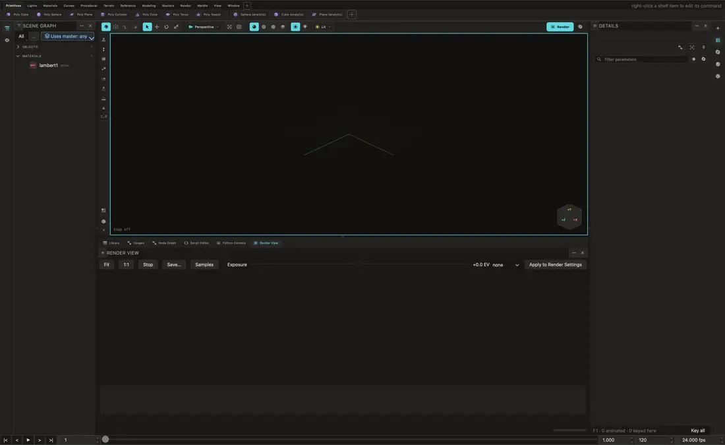Switch to the Python Console tab

click(x=231, y=243)
